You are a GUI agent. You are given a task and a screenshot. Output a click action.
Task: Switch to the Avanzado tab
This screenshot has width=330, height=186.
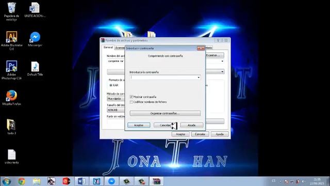point(120,48)
